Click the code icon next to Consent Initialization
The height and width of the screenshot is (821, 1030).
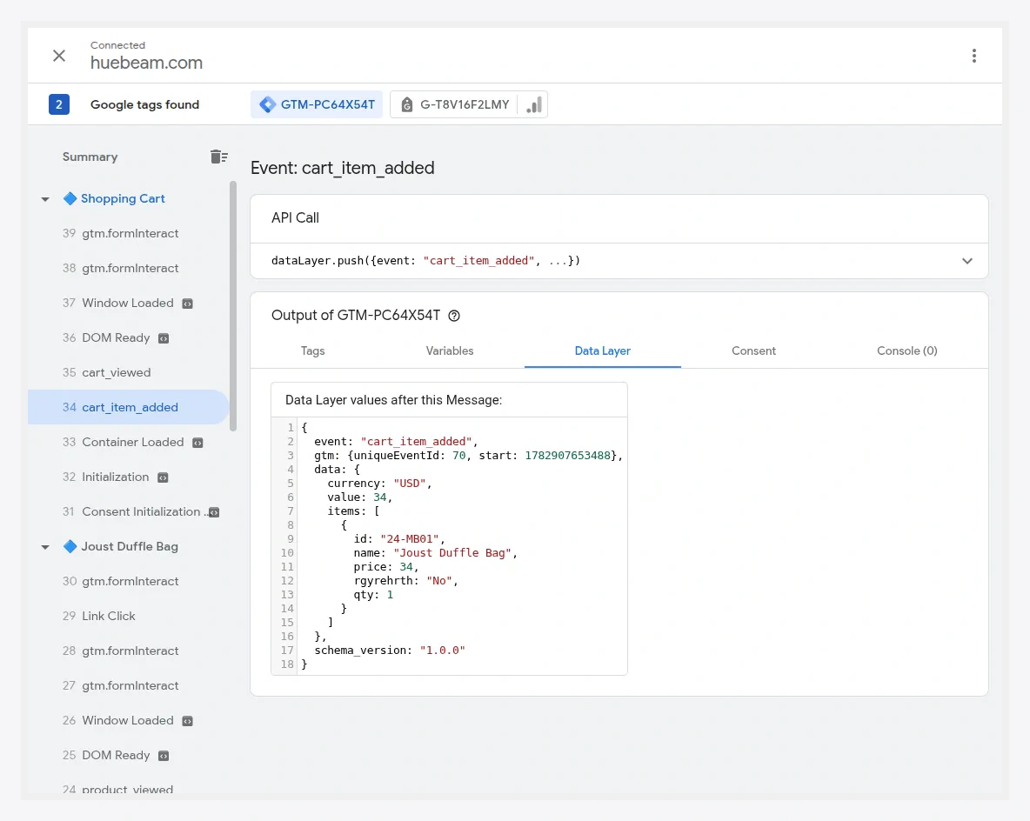(213, 512)
